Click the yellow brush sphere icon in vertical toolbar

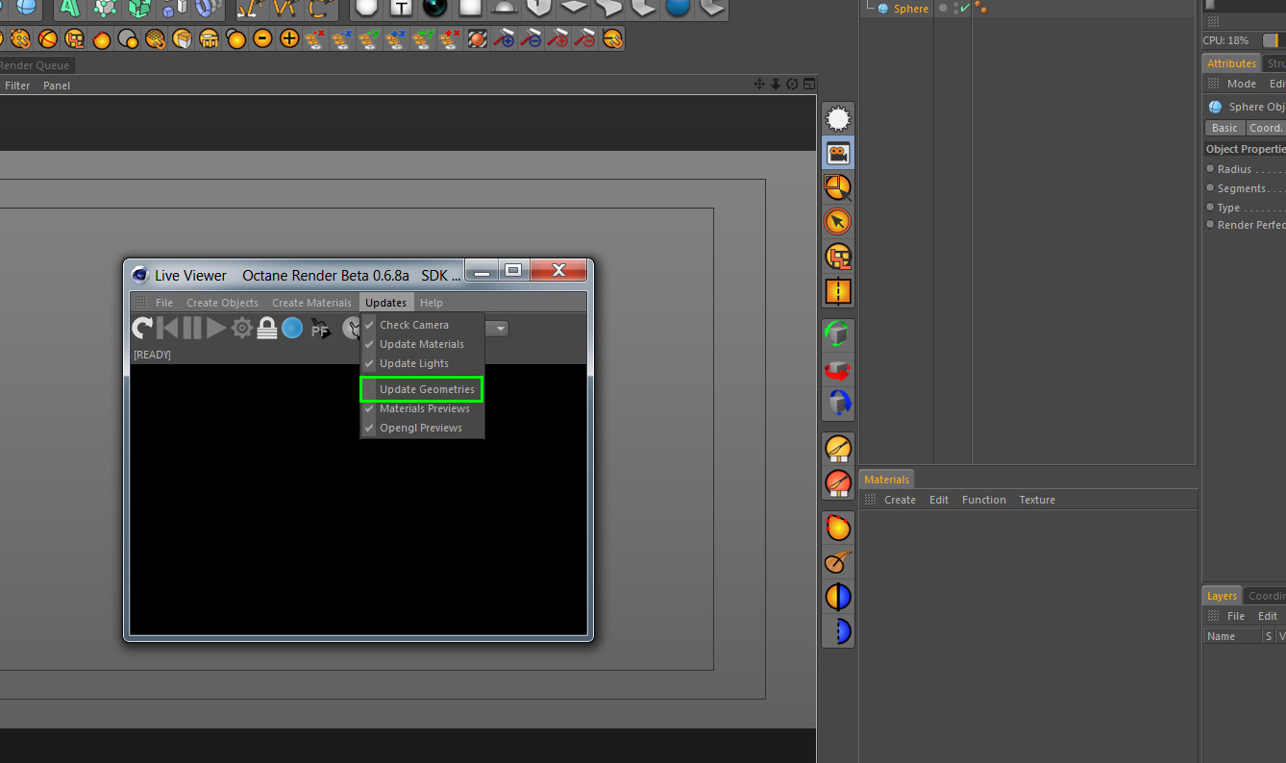click(x=838, y=449)
